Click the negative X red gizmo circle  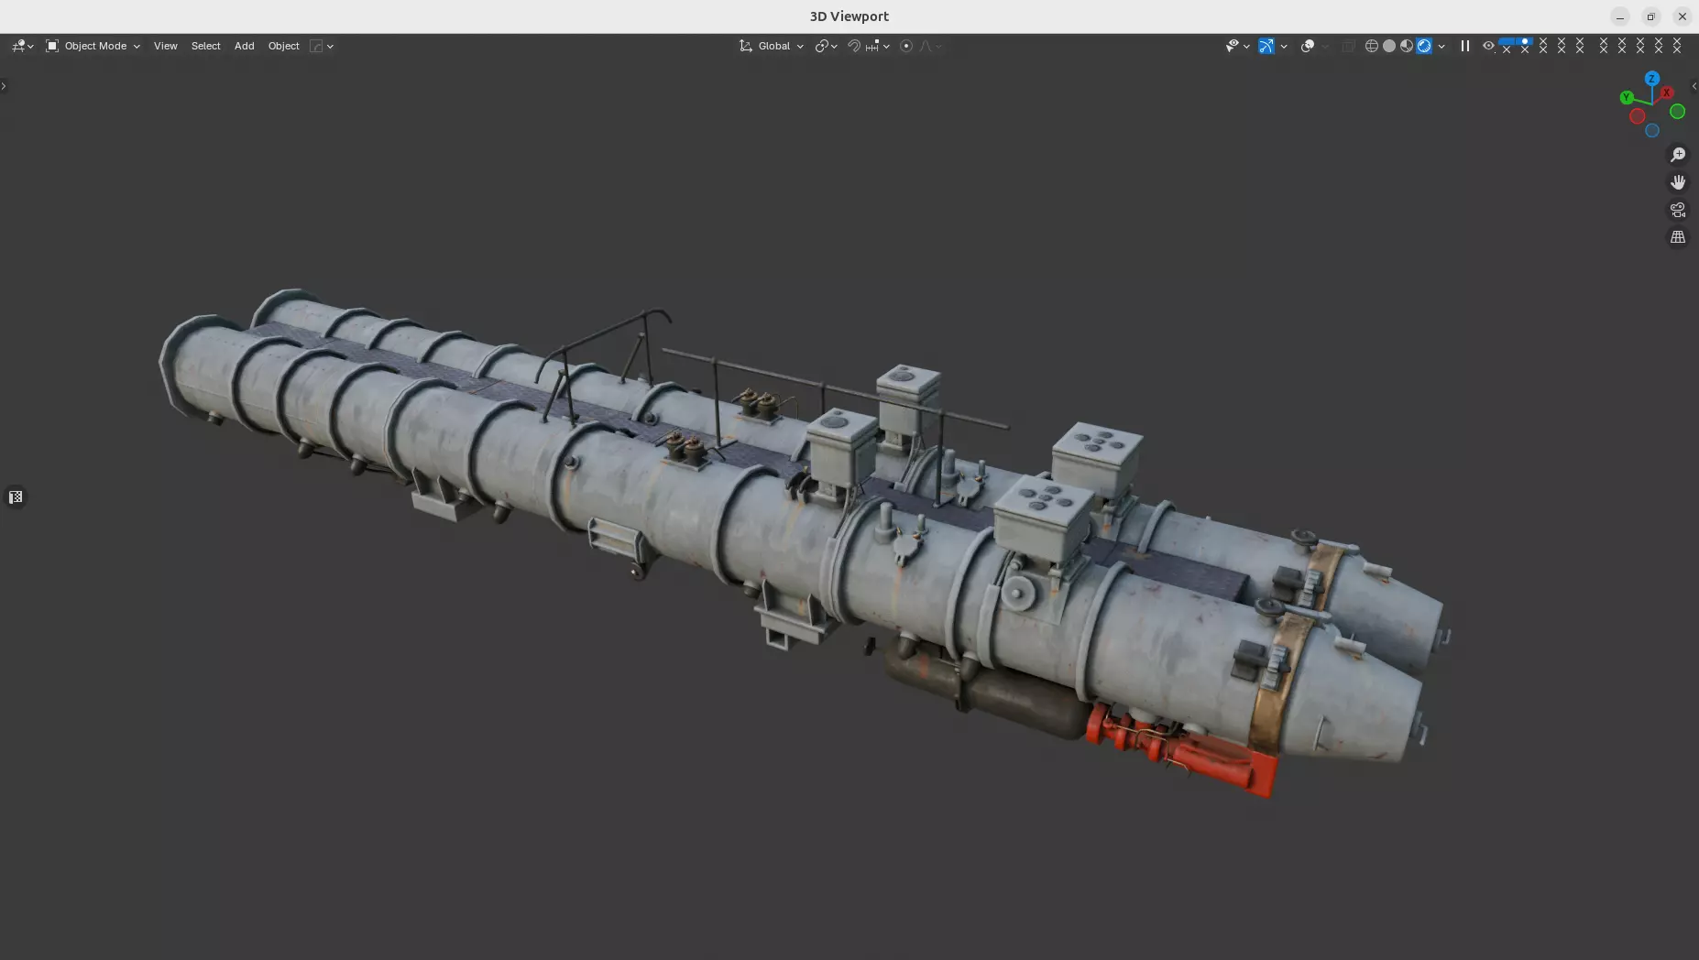point(1638,116)
